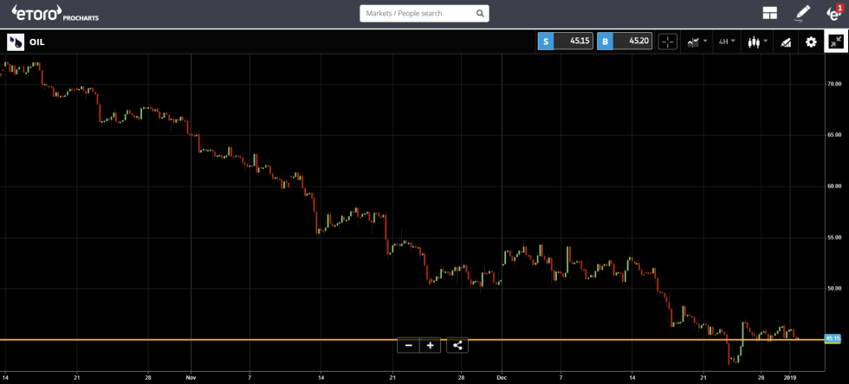The width and height of the screenshot is (849, 384).
Task: Expand the compare instruments dropdown
Action: [697, 42]
